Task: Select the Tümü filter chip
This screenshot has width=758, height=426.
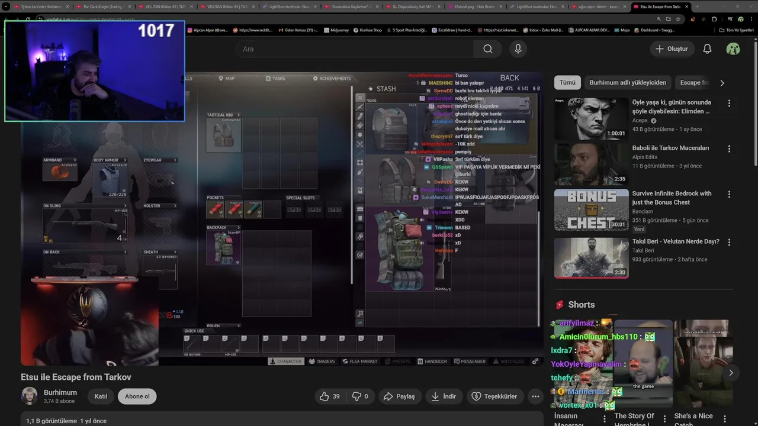Action: pyautogui.click(x=567, y=83)
